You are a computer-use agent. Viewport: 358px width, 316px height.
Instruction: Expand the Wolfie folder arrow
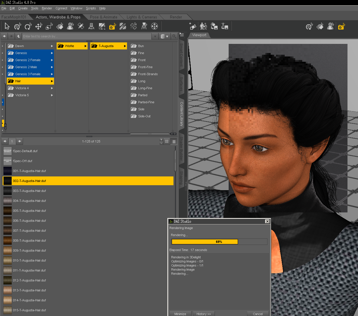tap(86, 46)
